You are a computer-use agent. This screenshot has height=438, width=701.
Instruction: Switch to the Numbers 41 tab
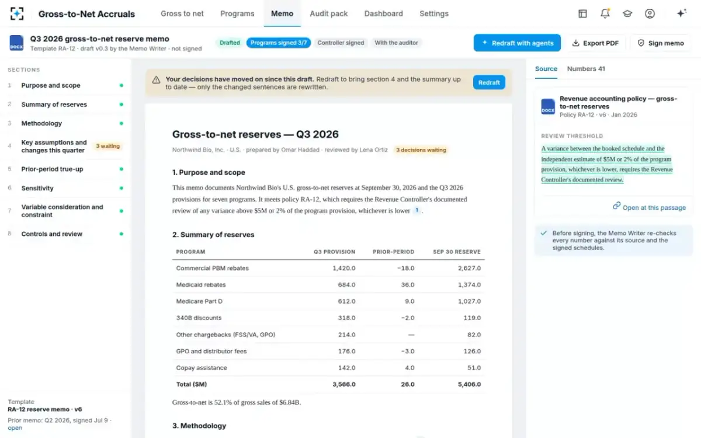[586, 69]
